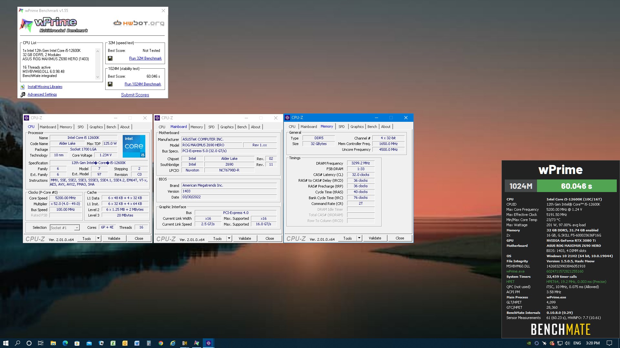Click Core Speed 5200.00 MHz value

66,198
